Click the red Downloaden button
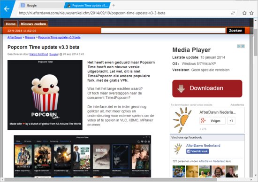The width and height of the screenshot is (258, 182). 207,88
